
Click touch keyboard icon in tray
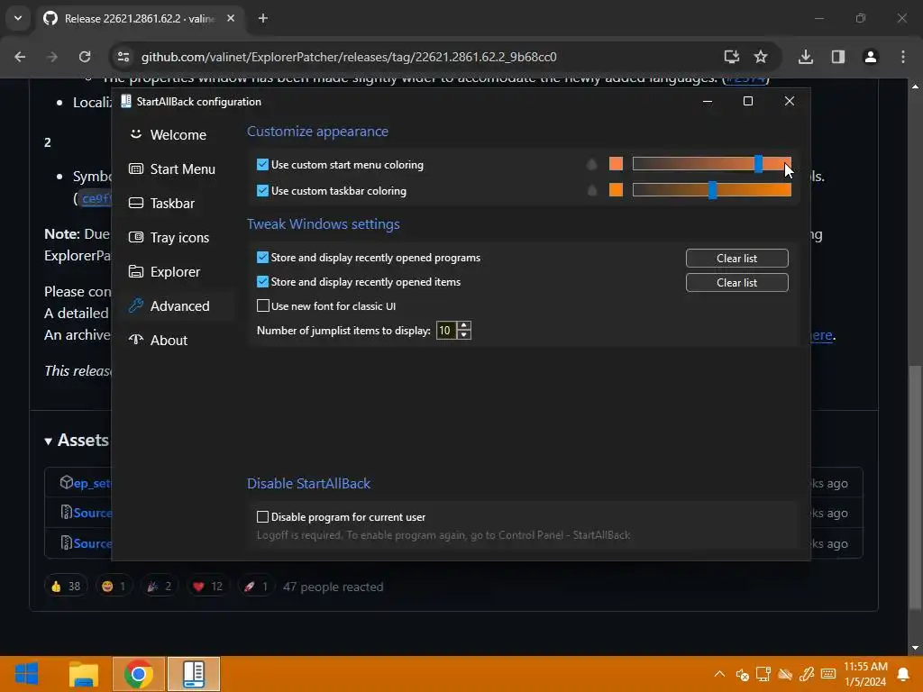(827, 674)
